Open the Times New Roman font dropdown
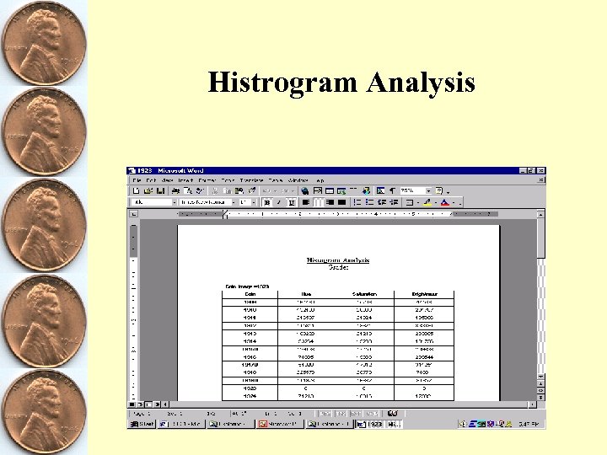Viewport: 607px width, 455px height. point(234,202)
